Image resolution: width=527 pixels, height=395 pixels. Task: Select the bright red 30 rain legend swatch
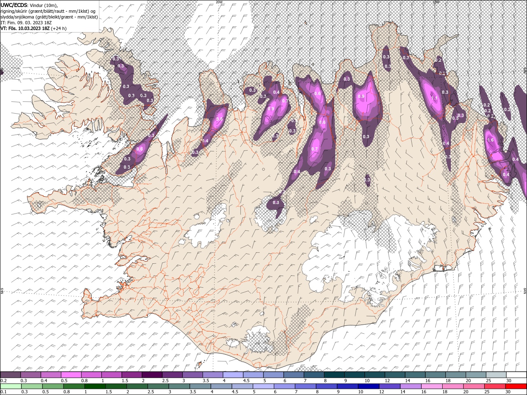point(516,386)
